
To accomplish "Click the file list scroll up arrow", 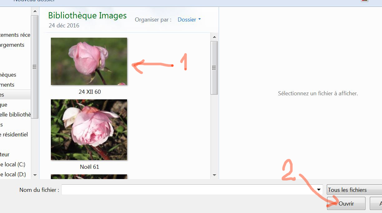I will point(214,37).
